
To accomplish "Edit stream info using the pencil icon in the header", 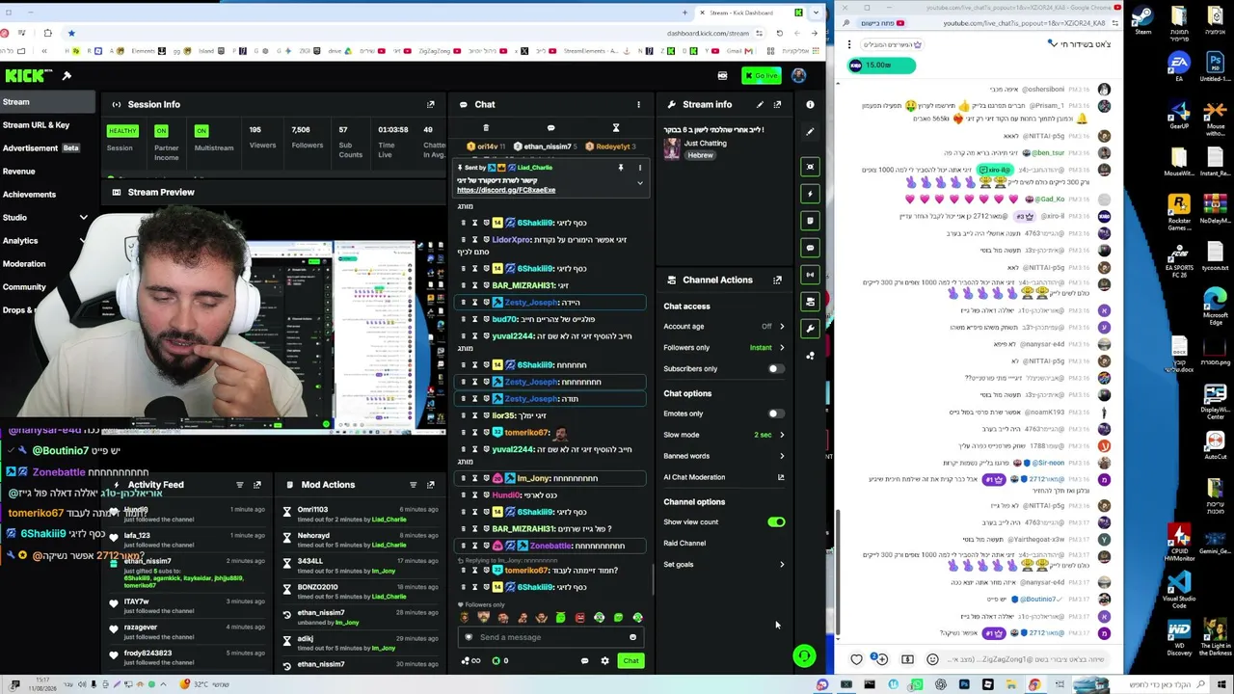I will click(x=760, y=104).
